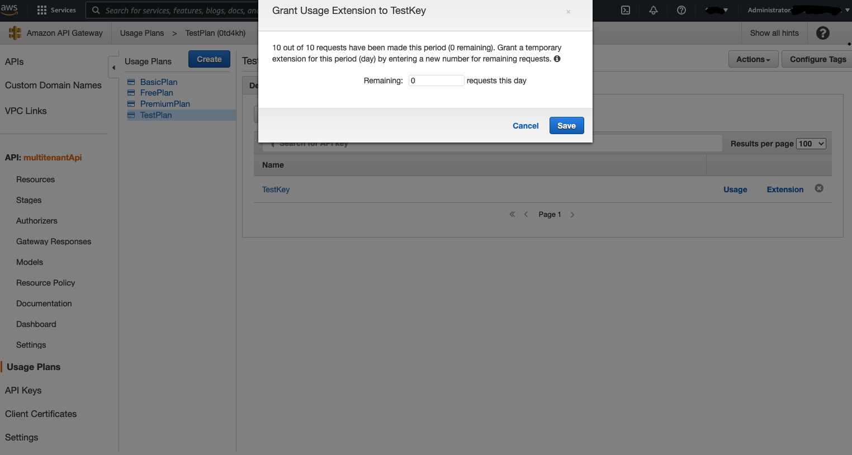This screenshot has width=852, height=455.
Task: Select Authorizers in API menu
Action: tap(36, 221)
